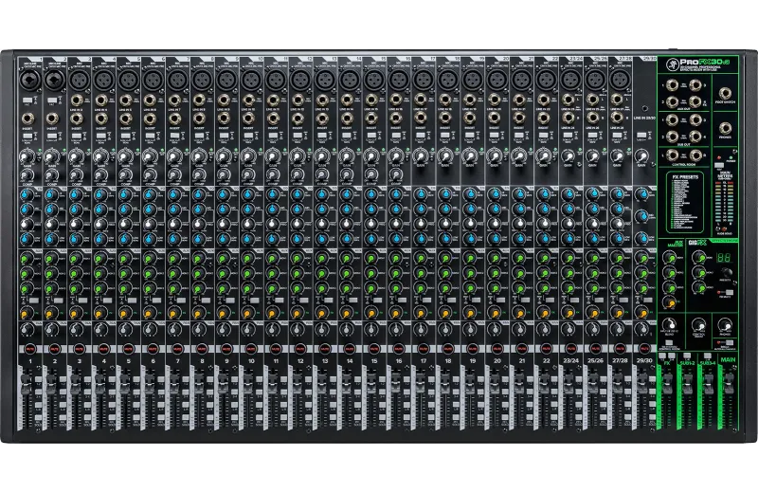The image size is (758, 493).
Task: Engage the low cut switch on channel 3
Action: pos(77,137)
